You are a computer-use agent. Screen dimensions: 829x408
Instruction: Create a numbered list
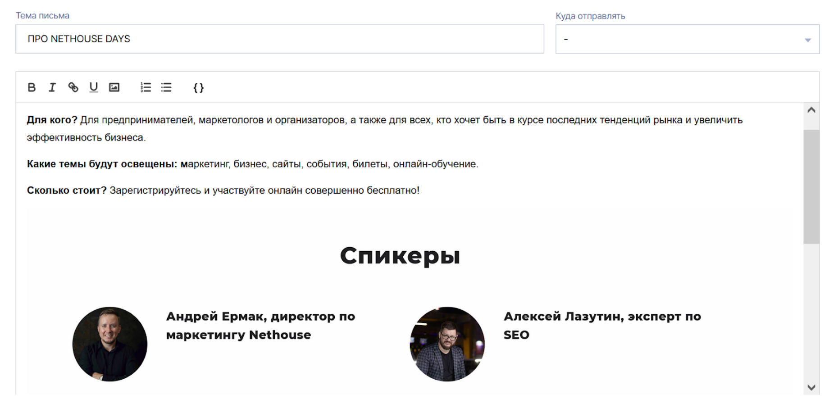(146, 87)
